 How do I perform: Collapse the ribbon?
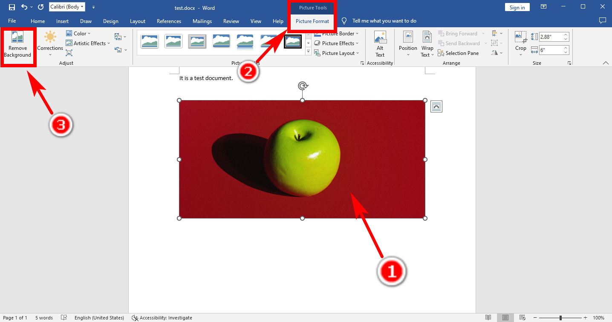(x=606, y=63)
